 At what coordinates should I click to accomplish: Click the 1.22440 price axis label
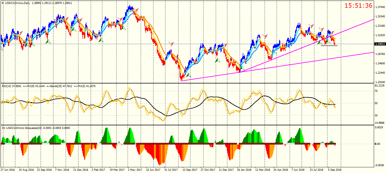coord(380,73)
